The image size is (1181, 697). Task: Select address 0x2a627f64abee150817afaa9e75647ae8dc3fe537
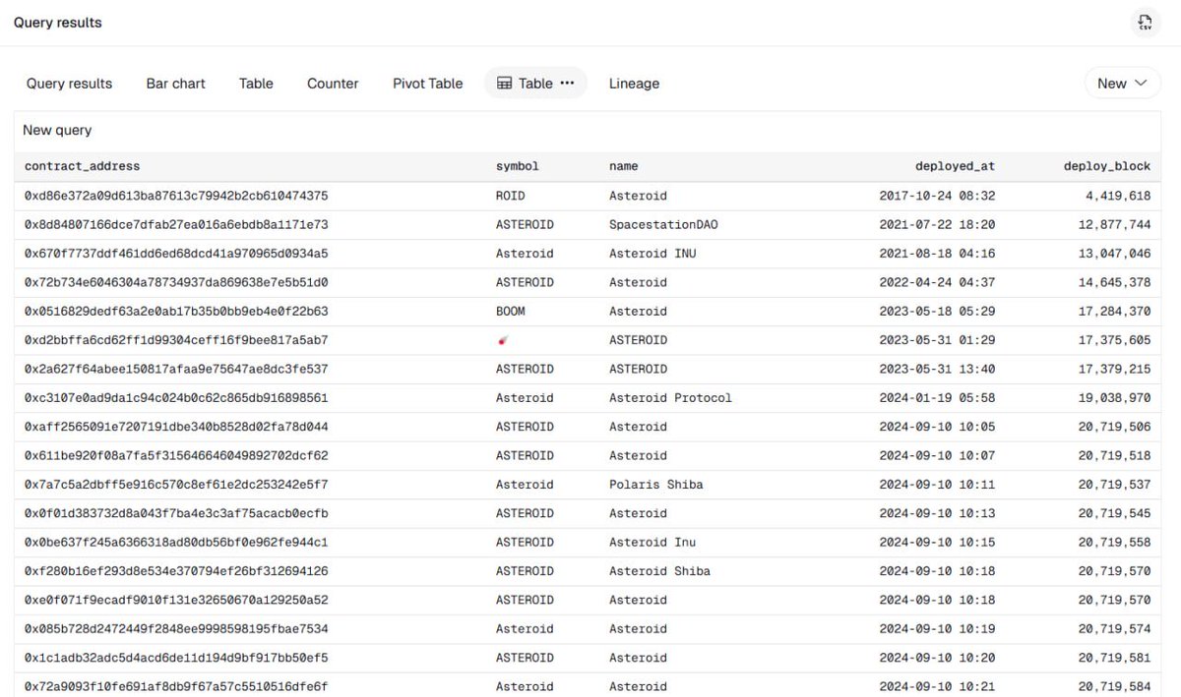[176, 369]
